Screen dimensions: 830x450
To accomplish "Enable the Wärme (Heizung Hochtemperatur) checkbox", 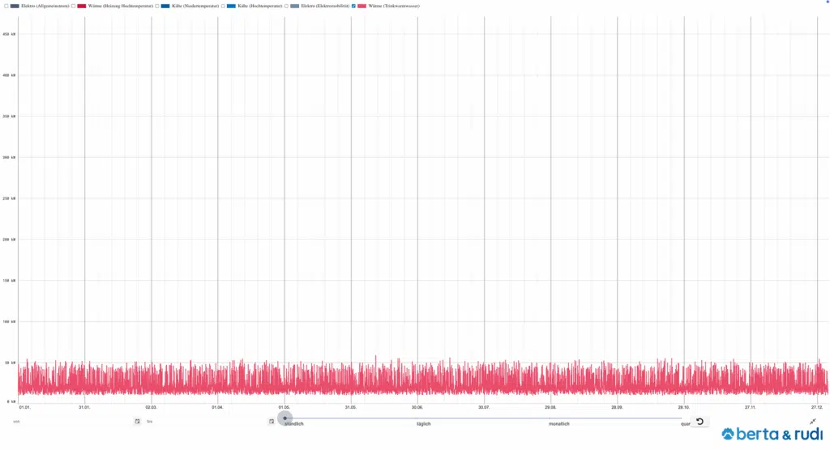I will pos(74,6).
